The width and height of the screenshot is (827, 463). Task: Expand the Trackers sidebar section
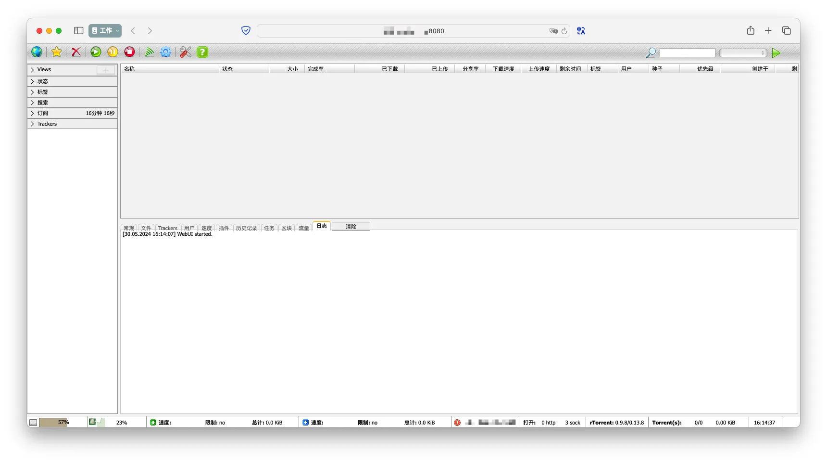pyautogui.click(x=32, y=124)
